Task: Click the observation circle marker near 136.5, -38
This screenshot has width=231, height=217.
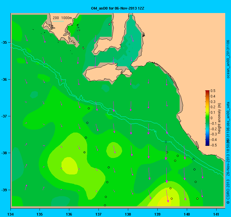Action: pyautogui.click(x=85, y=152)
